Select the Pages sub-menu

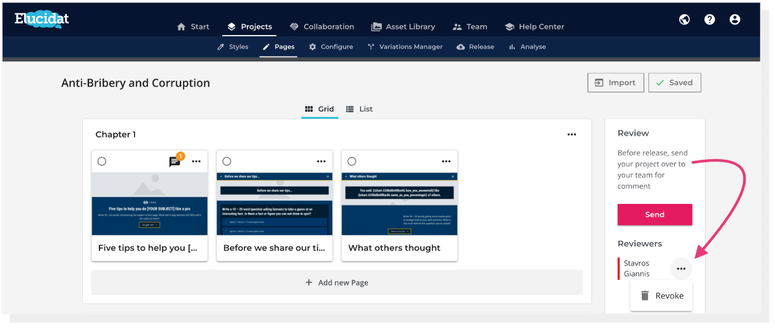278,47
